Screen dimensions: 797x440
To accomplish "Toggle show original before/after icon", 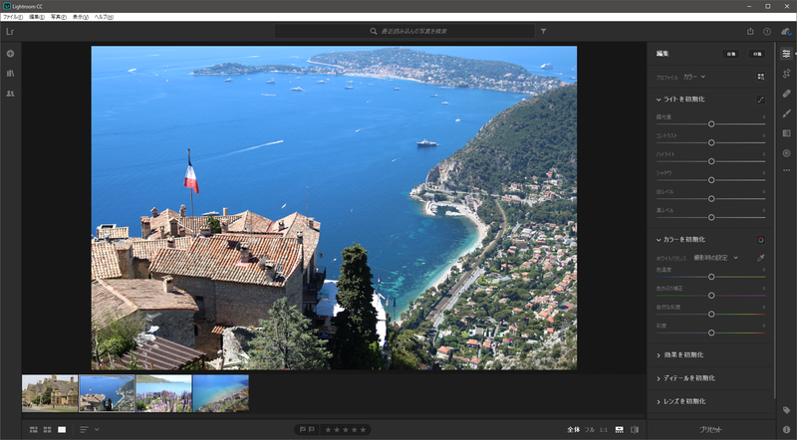I will point(635,430).
